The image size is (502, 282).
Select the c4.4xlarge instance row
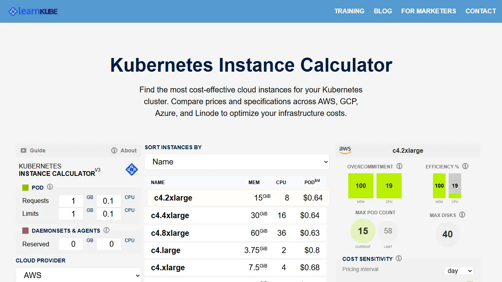tap(235, 215)
